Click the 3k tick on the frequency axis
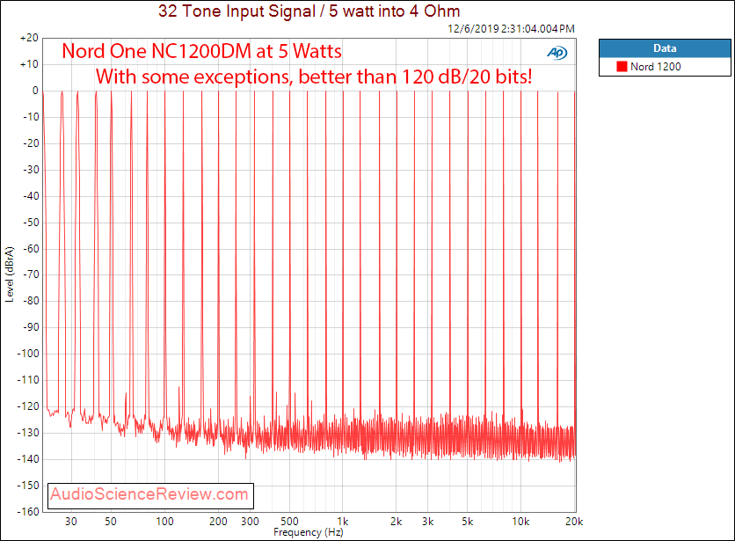 tap(427, 522)
